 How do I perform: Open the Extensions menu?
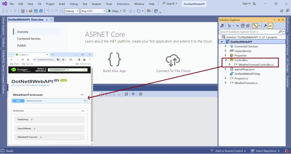(123, 4)
